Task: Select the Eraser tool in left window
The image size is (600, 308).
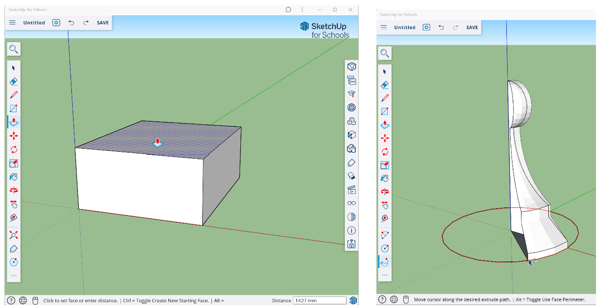Action: tap(14, 82)
